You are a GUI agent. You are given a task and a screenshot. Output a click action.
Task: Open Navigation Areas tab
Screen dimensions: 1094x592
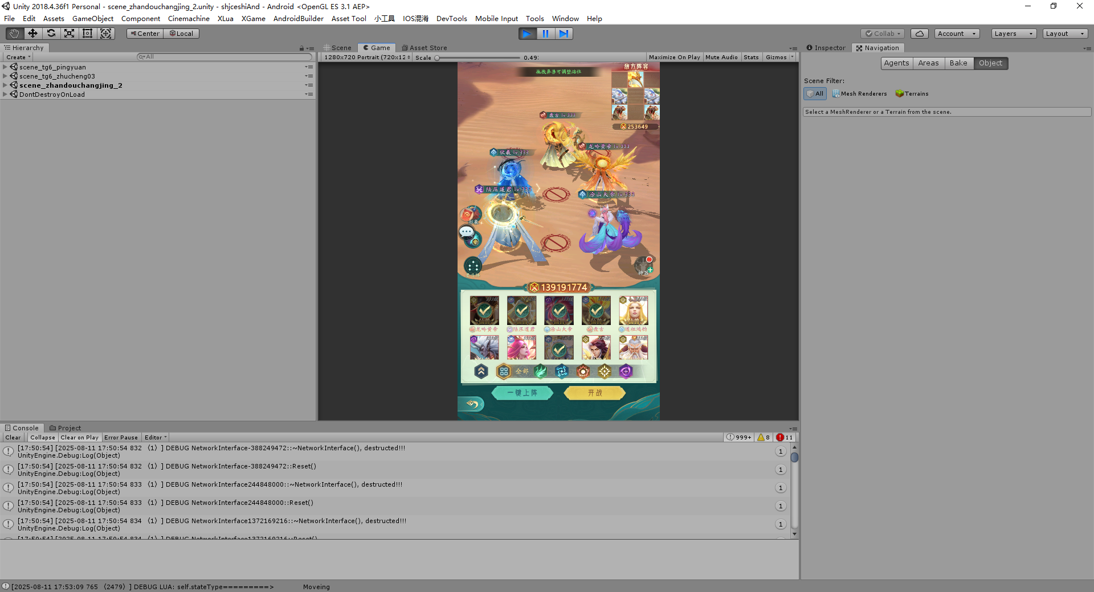[x=928, y=63]
